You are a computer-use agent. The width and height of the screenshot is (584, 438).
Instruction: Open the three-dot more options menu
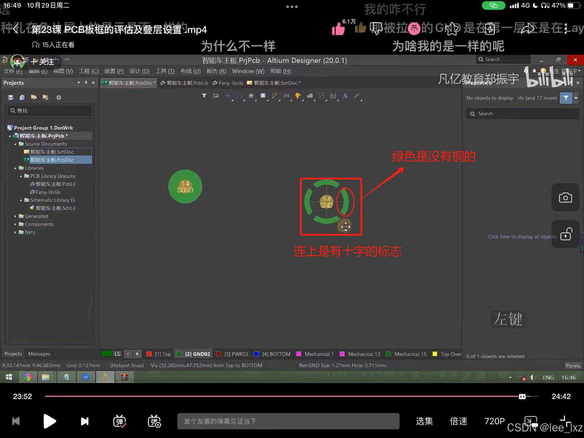(566, 29)
